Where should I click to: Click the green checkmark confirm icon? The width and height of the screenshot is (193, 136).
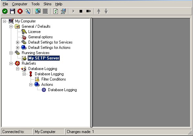point(5,11)
